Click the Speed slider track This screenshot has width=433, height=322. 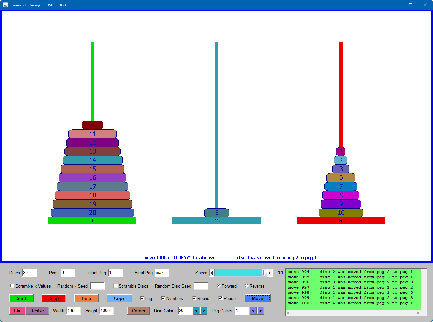point(238,273)
